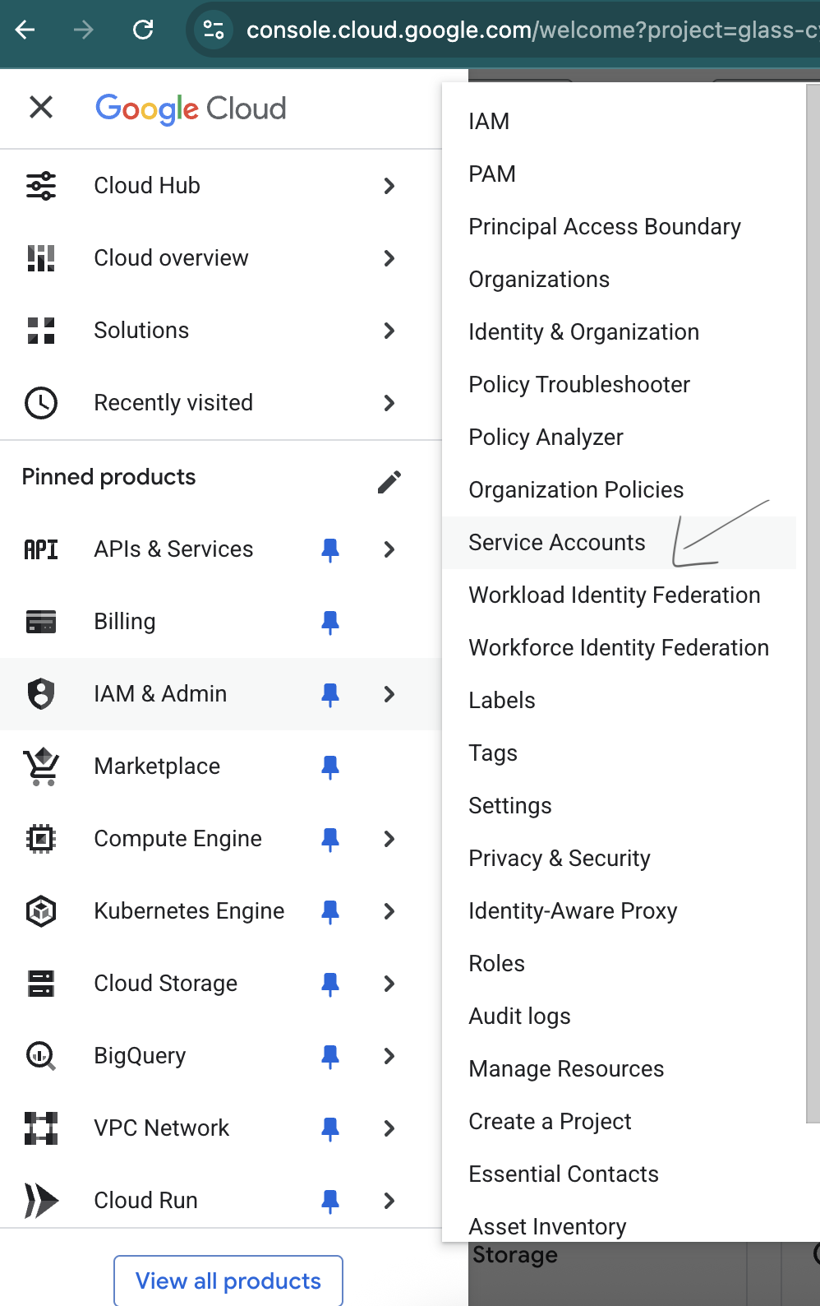Viewport: 820px width, 1306px height.
Task: Unpin Marketplace using its pin icon
Action: pos(330,767)
